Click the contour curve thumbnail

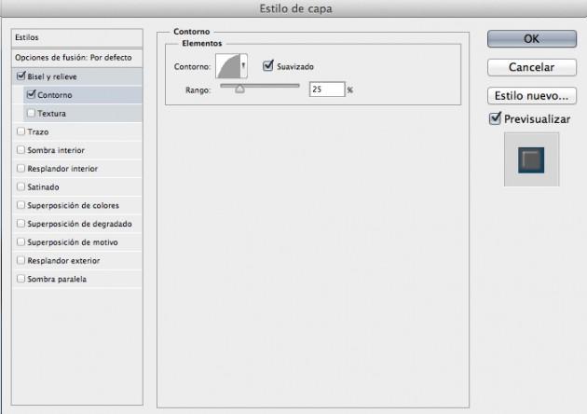pos(228,66)
